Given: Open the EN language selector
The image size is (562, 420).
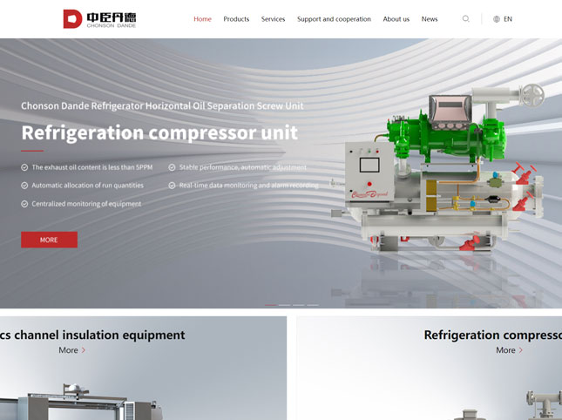Looking at the screenshot, I should coord(507,19).
